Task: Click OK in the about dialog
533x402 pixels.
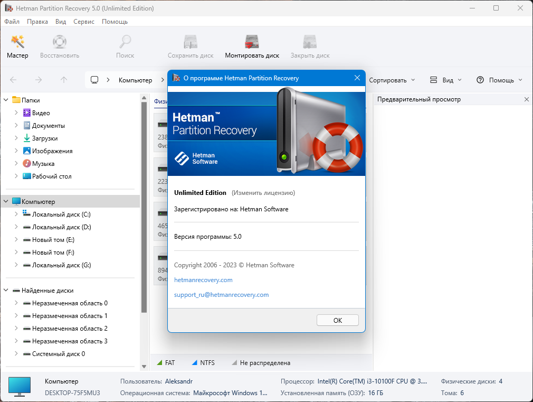Action: [338, 320]
